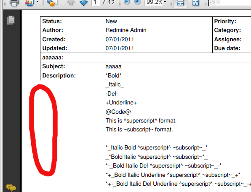This screenshot has height=192, width=251.
Task: Go to next page with blue down arrow
Action: point(83,2)
